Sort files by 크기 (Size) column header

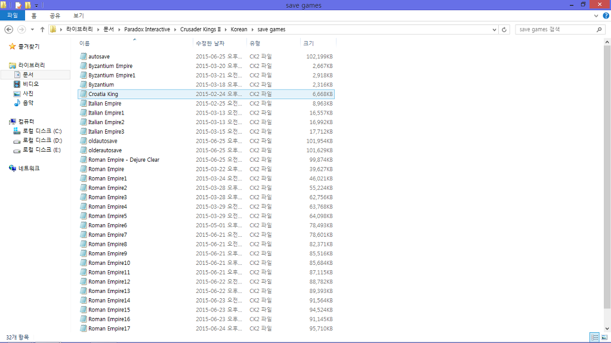pos(308,43)
